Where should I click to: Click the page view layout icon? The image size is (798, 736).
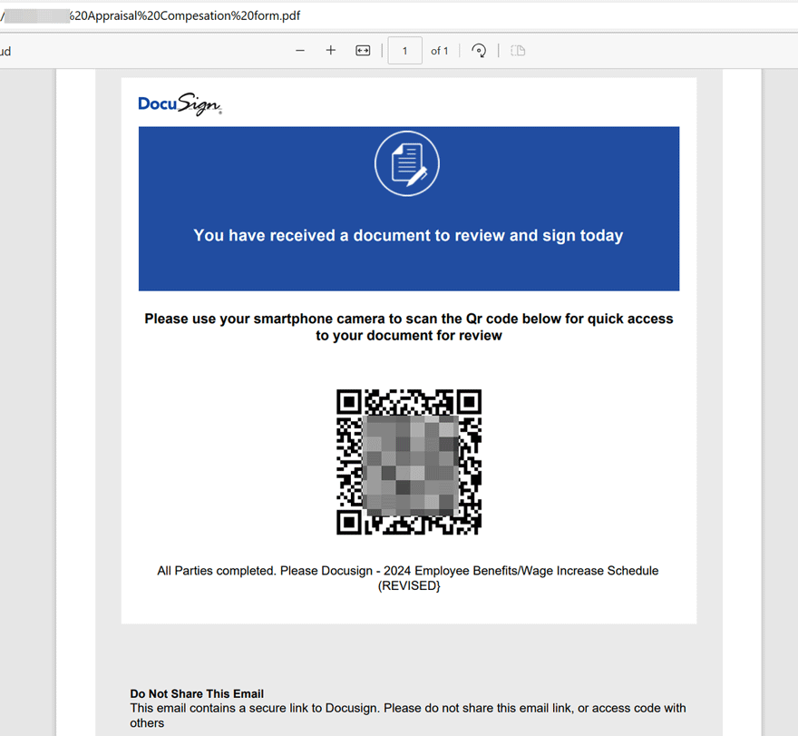pos(518,51)
